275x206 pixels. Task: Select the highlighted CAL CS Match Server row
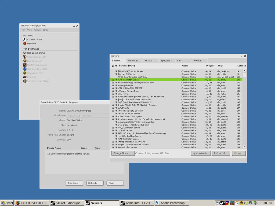(176, 80)
